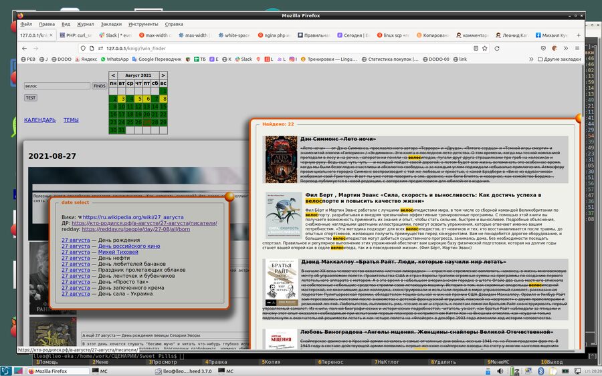Click the FINDS button
This screenshot has width=602, height=376.
tap(99, 86)
